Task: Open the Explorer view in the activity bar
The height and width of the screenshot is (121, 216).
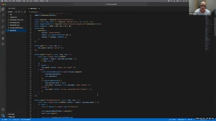Action: [x=3, y=9]
